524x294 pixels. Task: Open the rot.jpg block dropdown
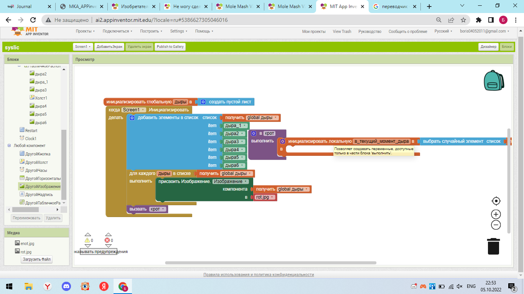272,198
